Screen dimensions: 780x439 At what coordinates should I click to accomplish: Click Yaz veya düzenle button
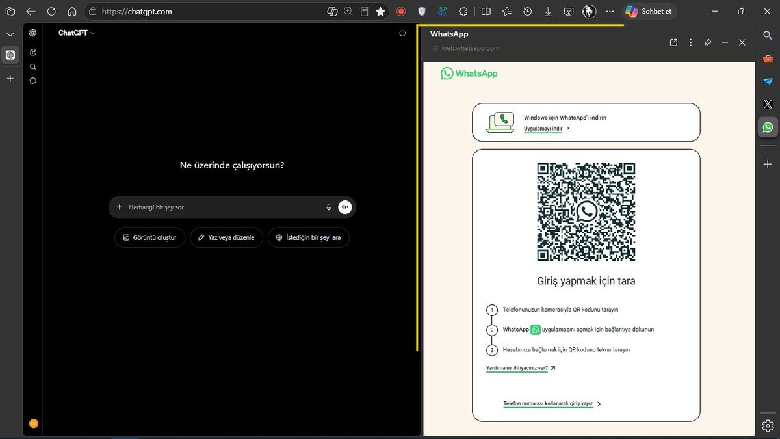[x=226, y=237]
